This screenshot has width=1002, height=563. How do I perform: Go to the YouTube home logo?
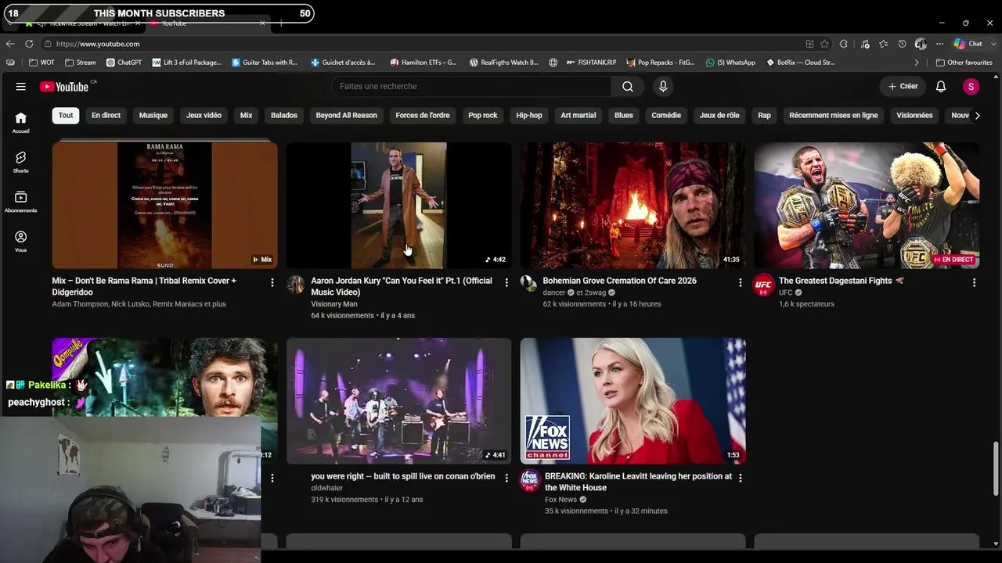pyautogui.click(x=64, y=87)
